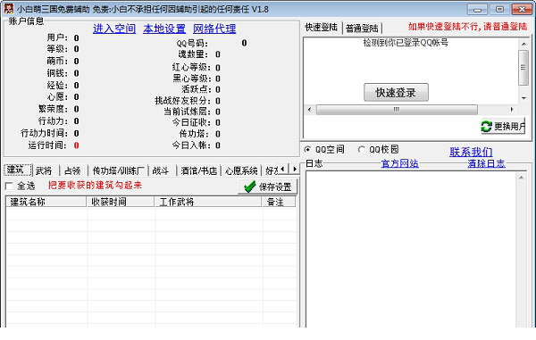
Task: Close the 小白萌三国 window
Action: pyautogui.click(x=522, y=9)
